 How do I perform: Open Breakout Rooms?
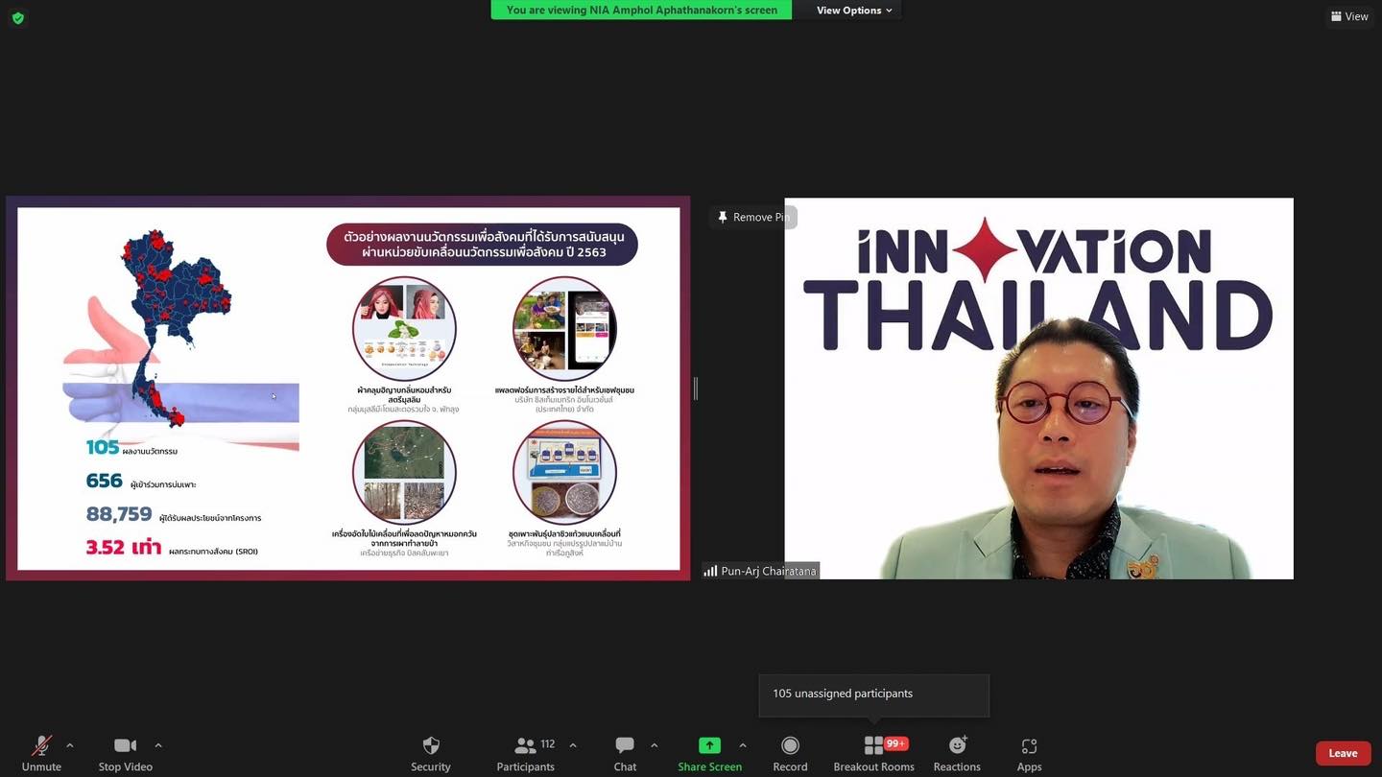point(873,753)
